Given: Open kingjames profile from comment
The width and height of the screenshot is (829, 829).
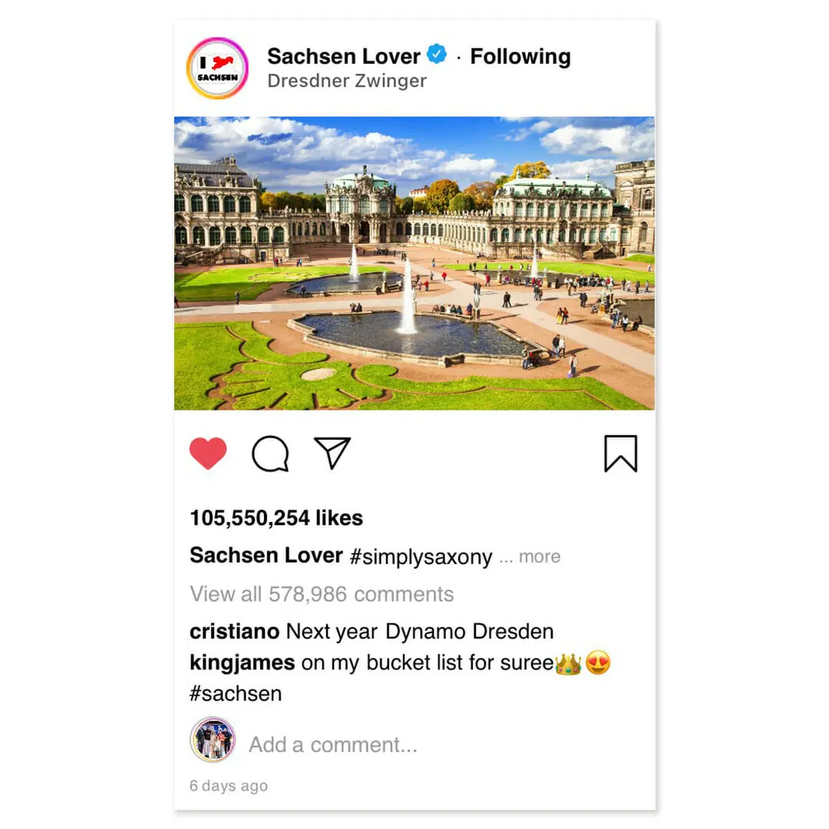Looking at the screenshot, I should click(242, 662).
